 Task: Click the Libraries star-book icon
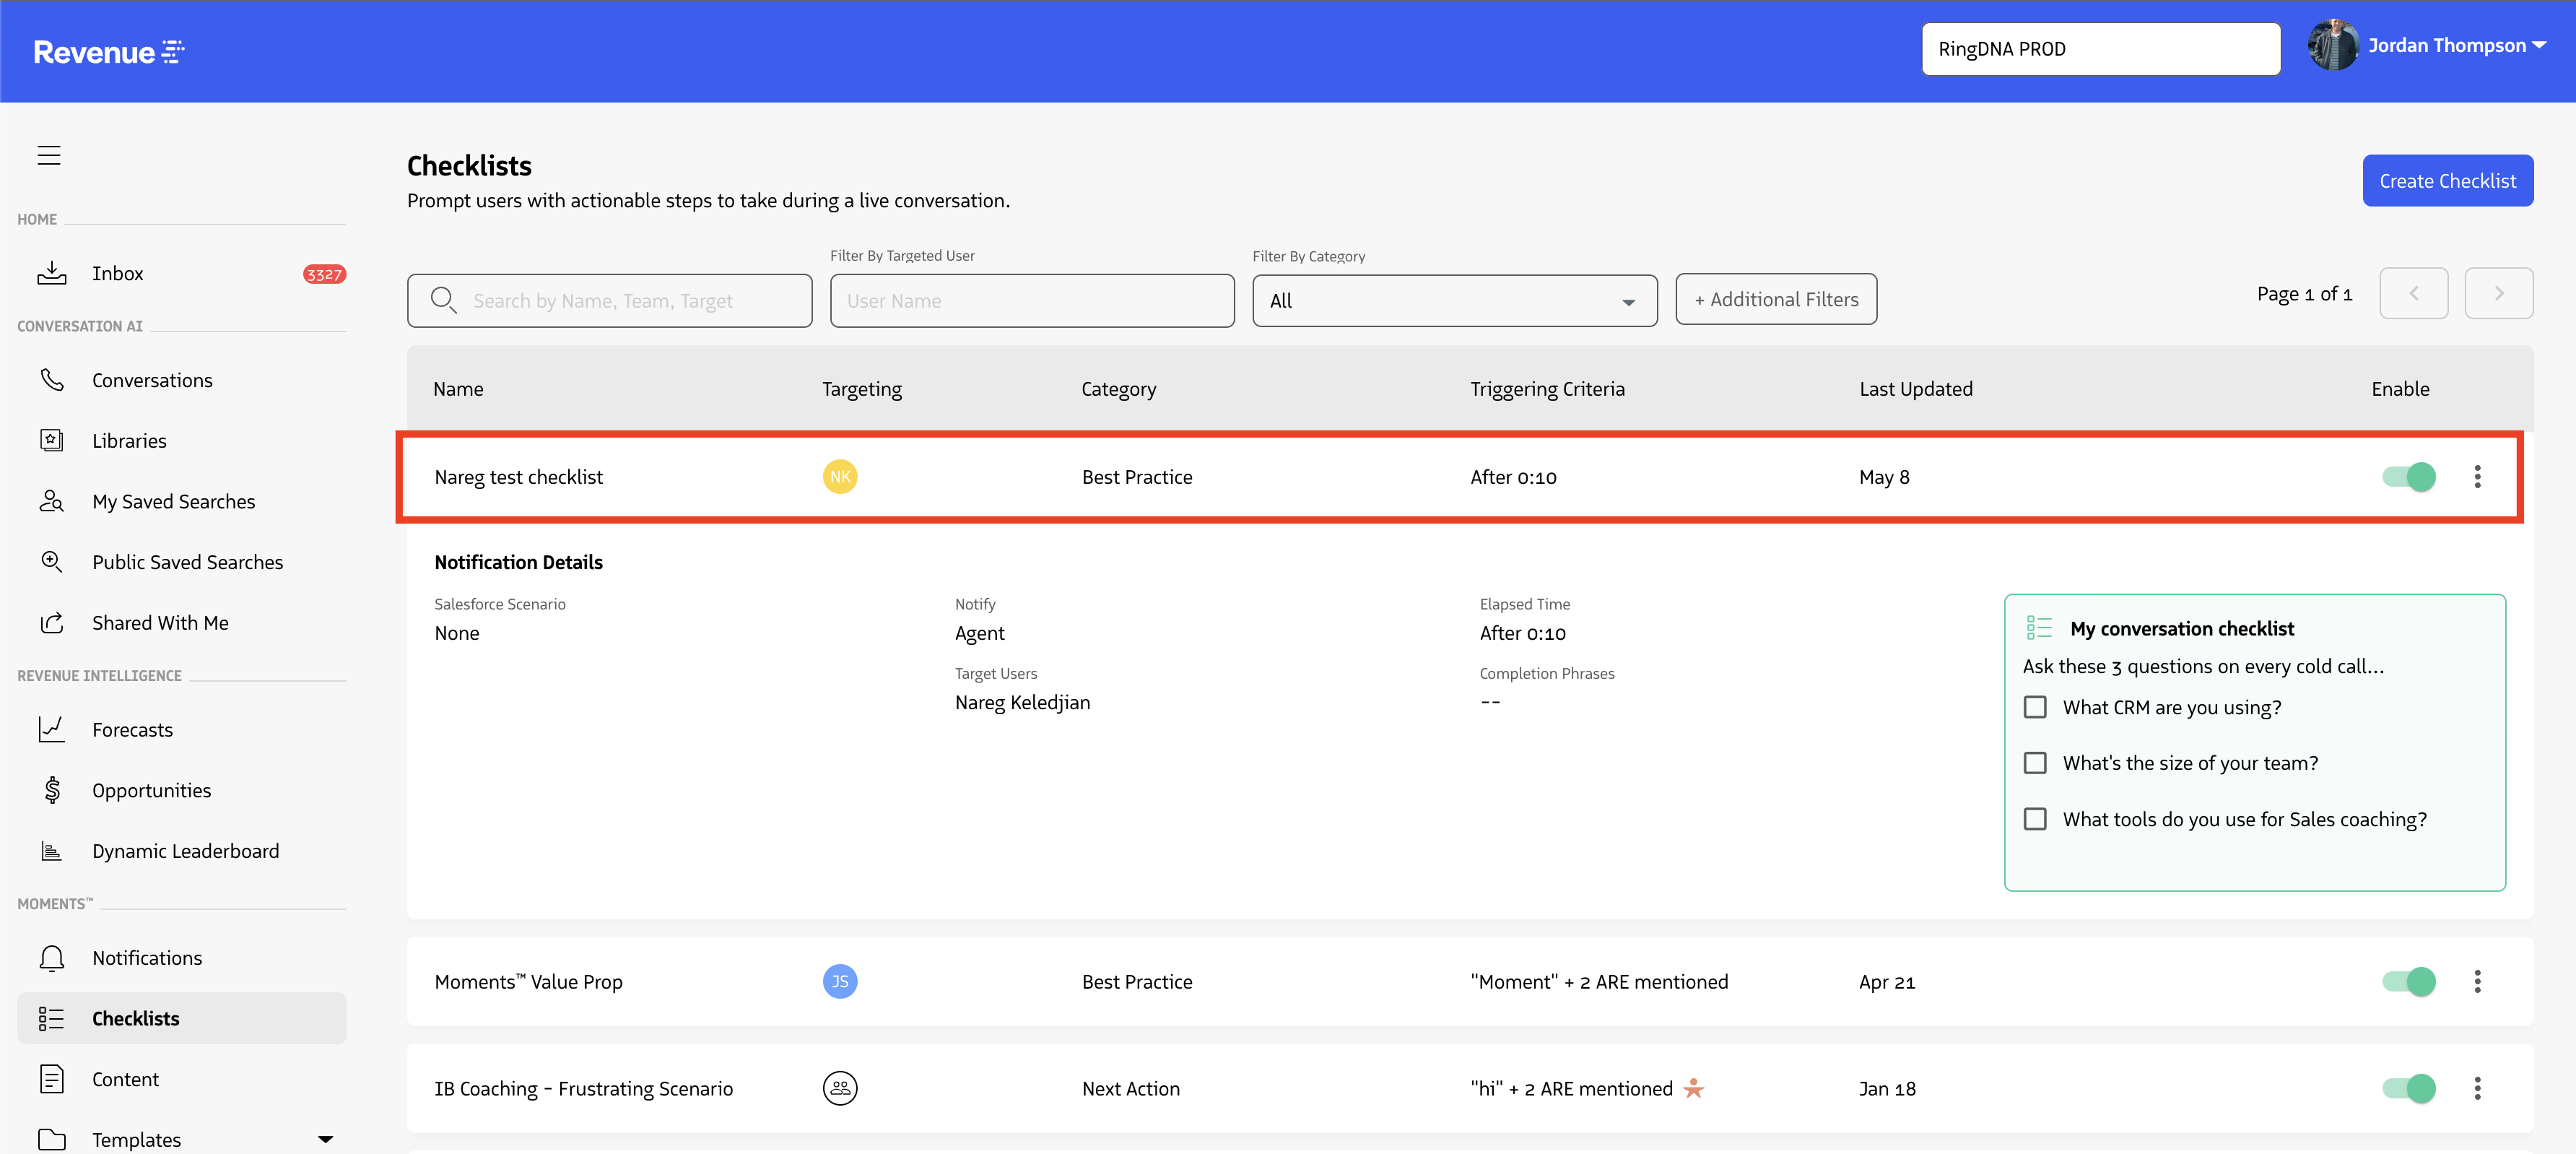click(x=52, y=440)
